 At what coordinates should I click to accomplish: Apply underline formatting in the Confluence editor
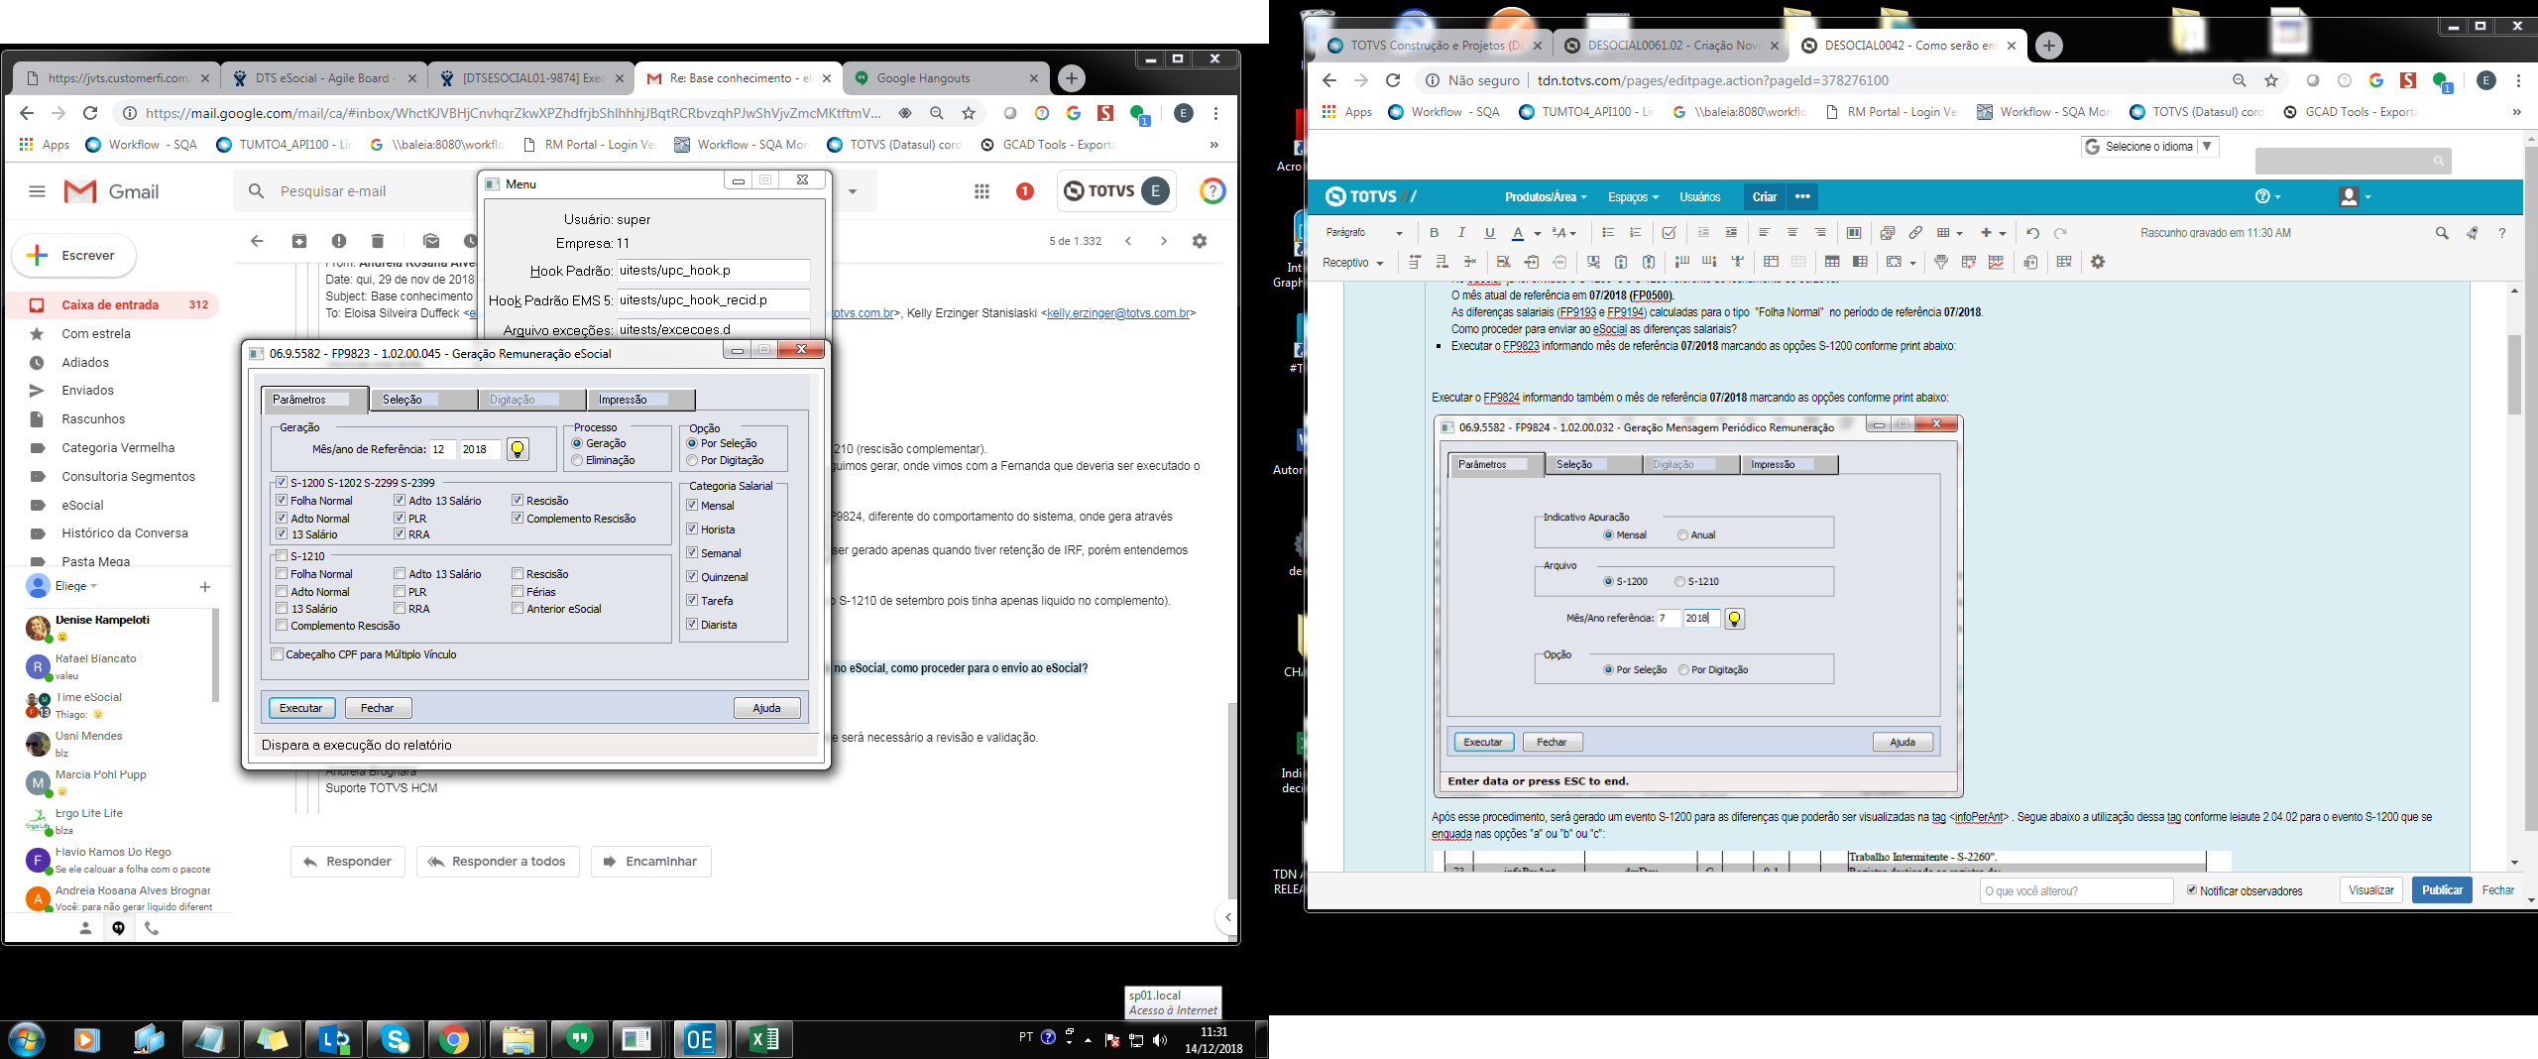tap(1489, 233)
